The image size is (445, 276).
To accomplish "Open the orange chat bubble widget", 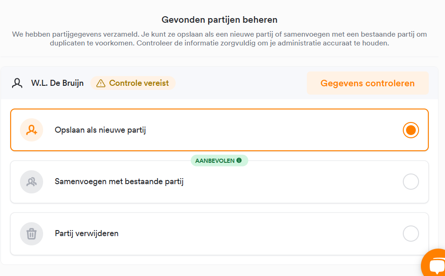I will click(x=434, y=264).
